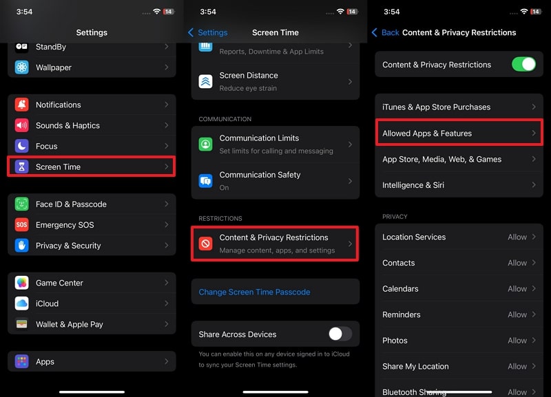Tap the Wallpaper settings row
The image size is (551, 397).
[x=92, y=67]
